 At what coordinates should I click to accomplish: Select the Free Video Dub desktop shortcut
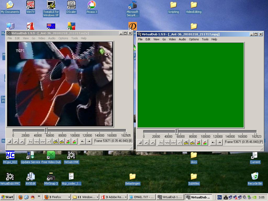(x=51, y=157)
